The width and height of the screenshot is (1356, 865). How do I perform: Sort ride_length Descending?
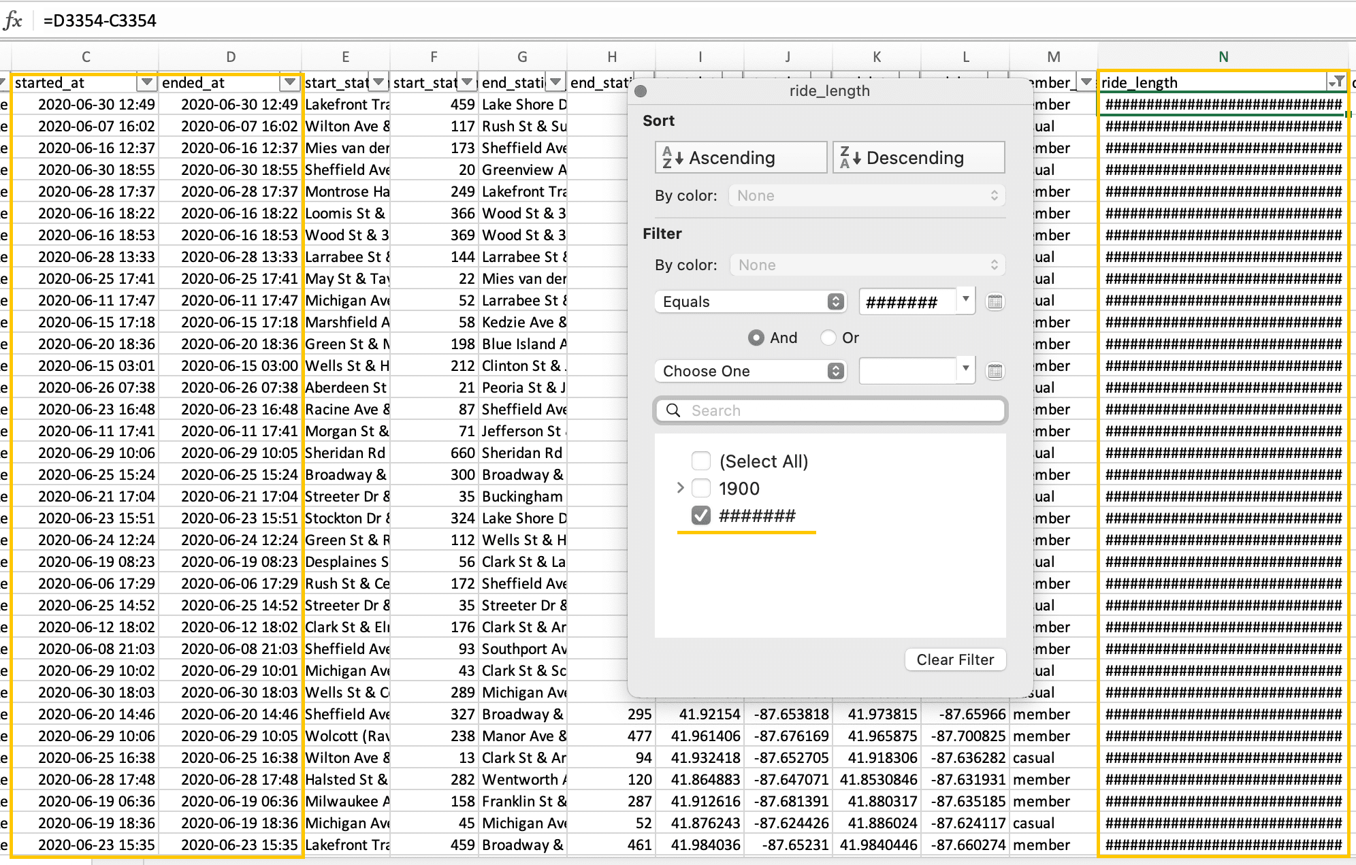pyautogui.click(x=918, y=158)
